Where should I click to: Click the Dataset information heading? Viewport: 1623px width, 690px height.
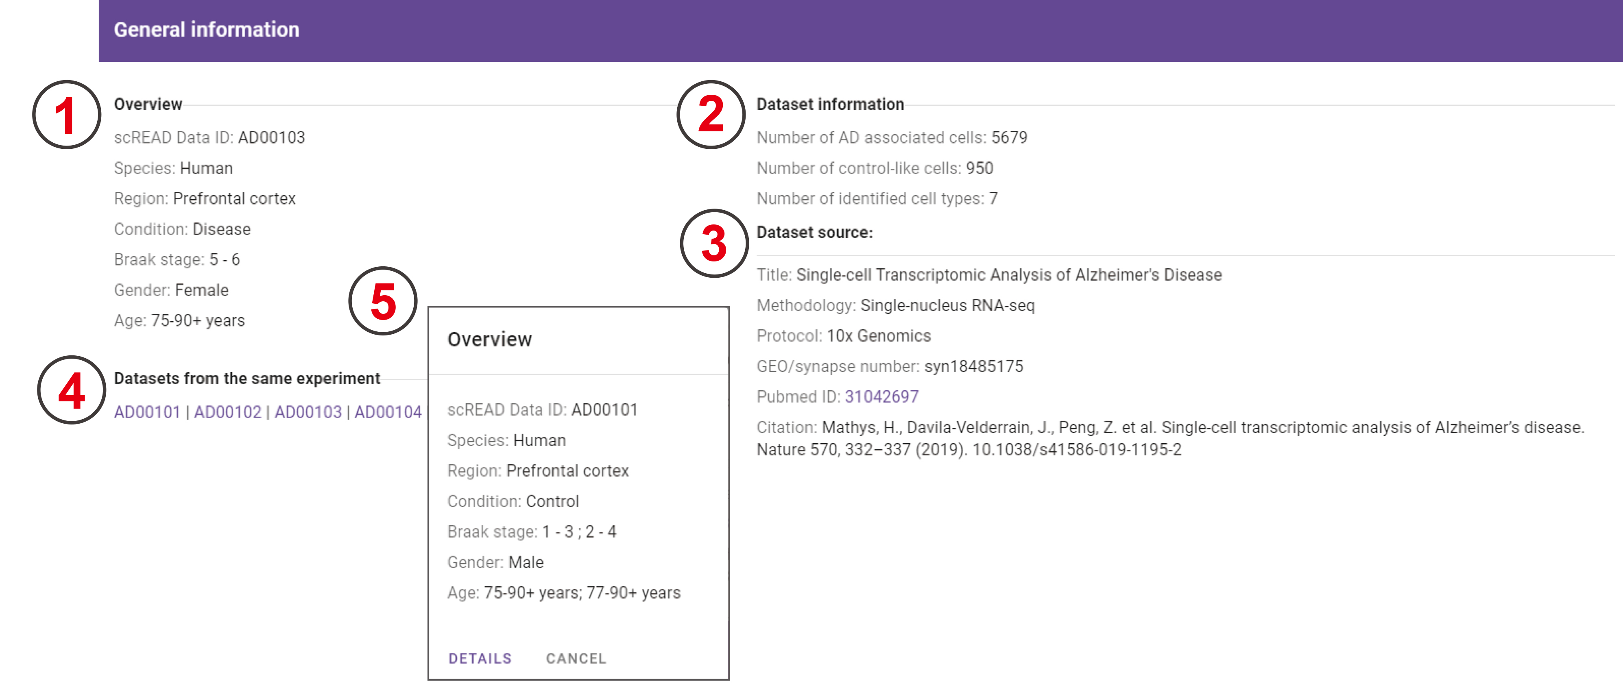pos(830,104)
